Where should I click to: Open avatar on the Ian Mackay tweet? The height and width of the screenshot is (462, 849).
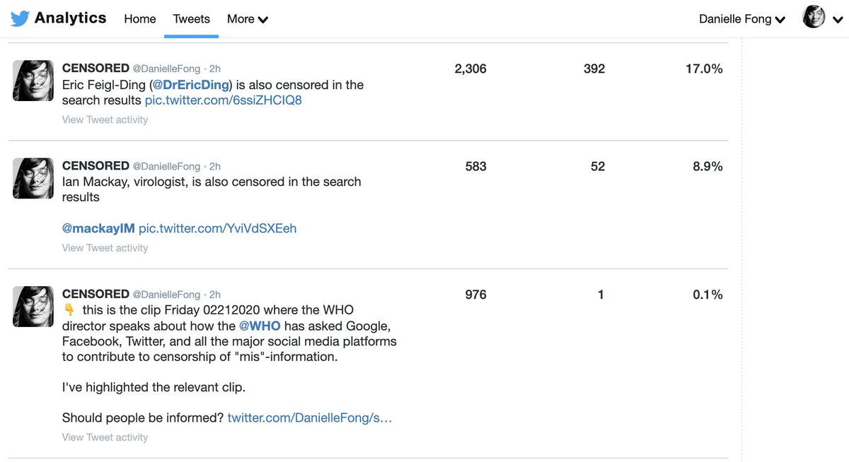click(x=33, y=178)
